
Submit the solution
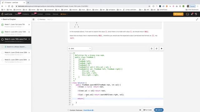click(x=159, y=110)
